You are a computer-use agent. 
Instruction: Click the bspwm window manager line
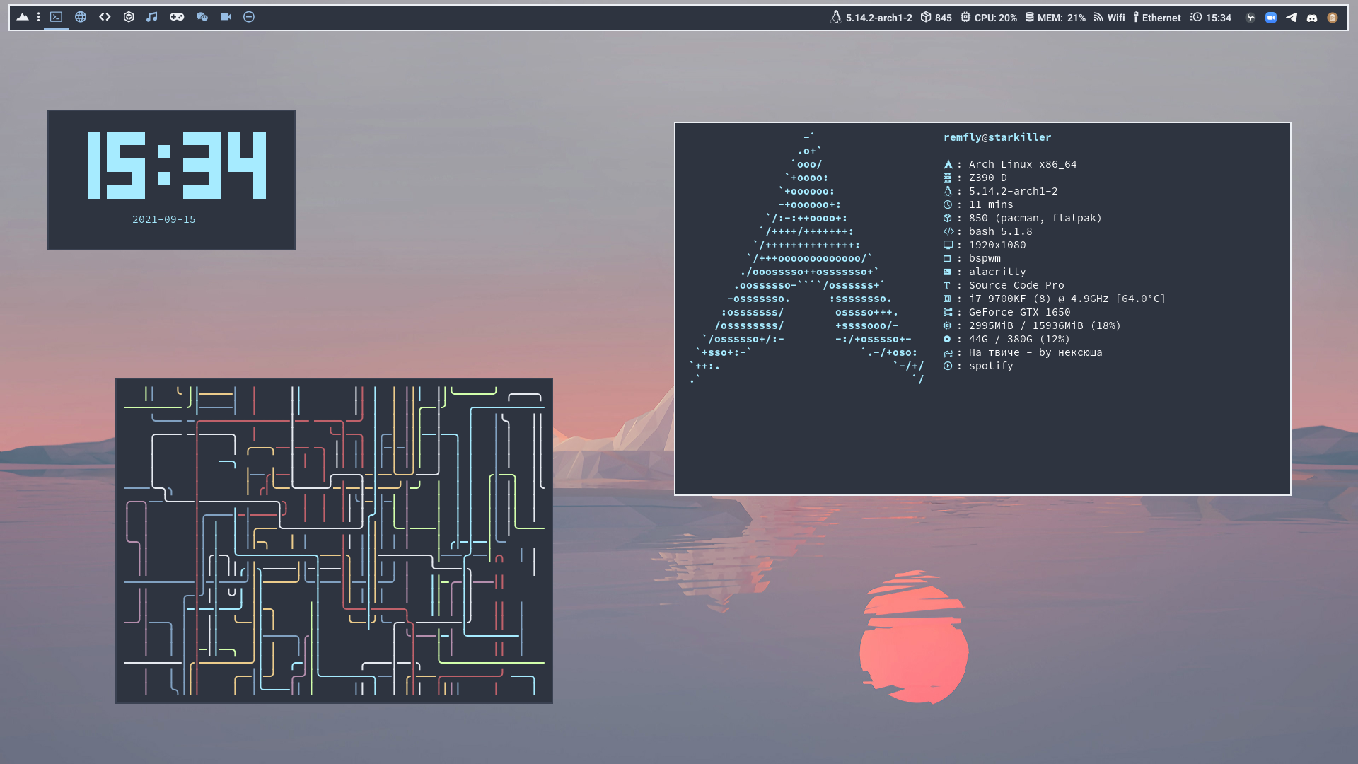click(972, 258)
